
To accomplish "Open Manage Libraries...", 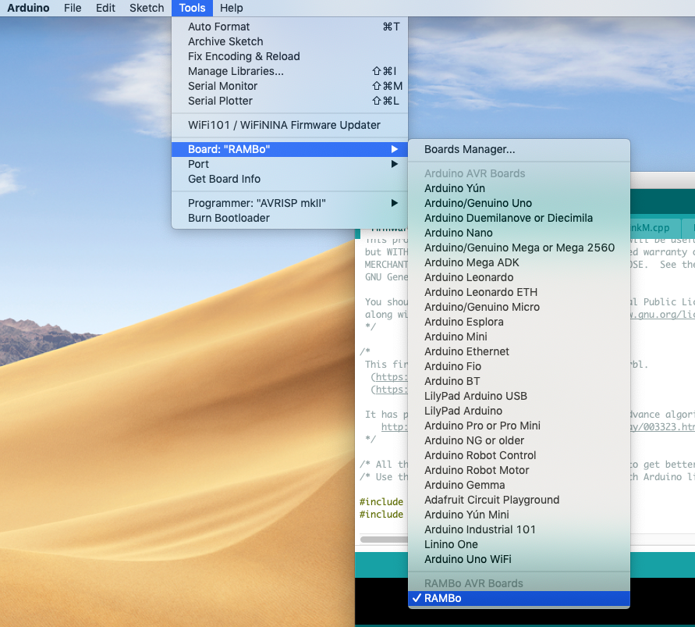I will click(x=289, y=71).
